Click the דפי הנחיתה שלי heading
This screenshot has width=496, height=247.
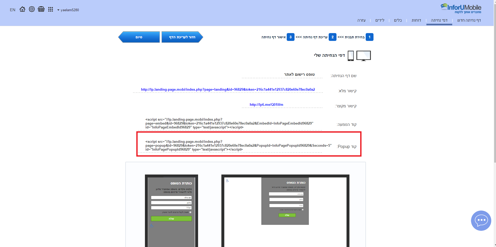[329, 55]
